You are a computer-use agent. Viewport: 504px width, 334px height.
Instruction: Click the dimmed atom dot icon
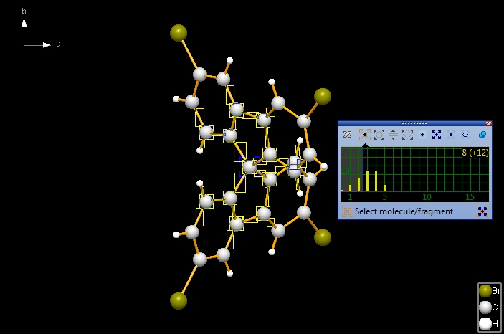coord(451,135)
